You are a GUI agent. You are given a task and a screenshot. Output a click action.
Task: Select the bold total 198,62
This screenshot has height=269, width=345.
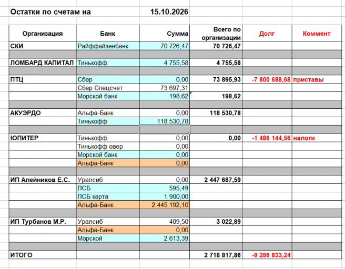pos(216,96)
